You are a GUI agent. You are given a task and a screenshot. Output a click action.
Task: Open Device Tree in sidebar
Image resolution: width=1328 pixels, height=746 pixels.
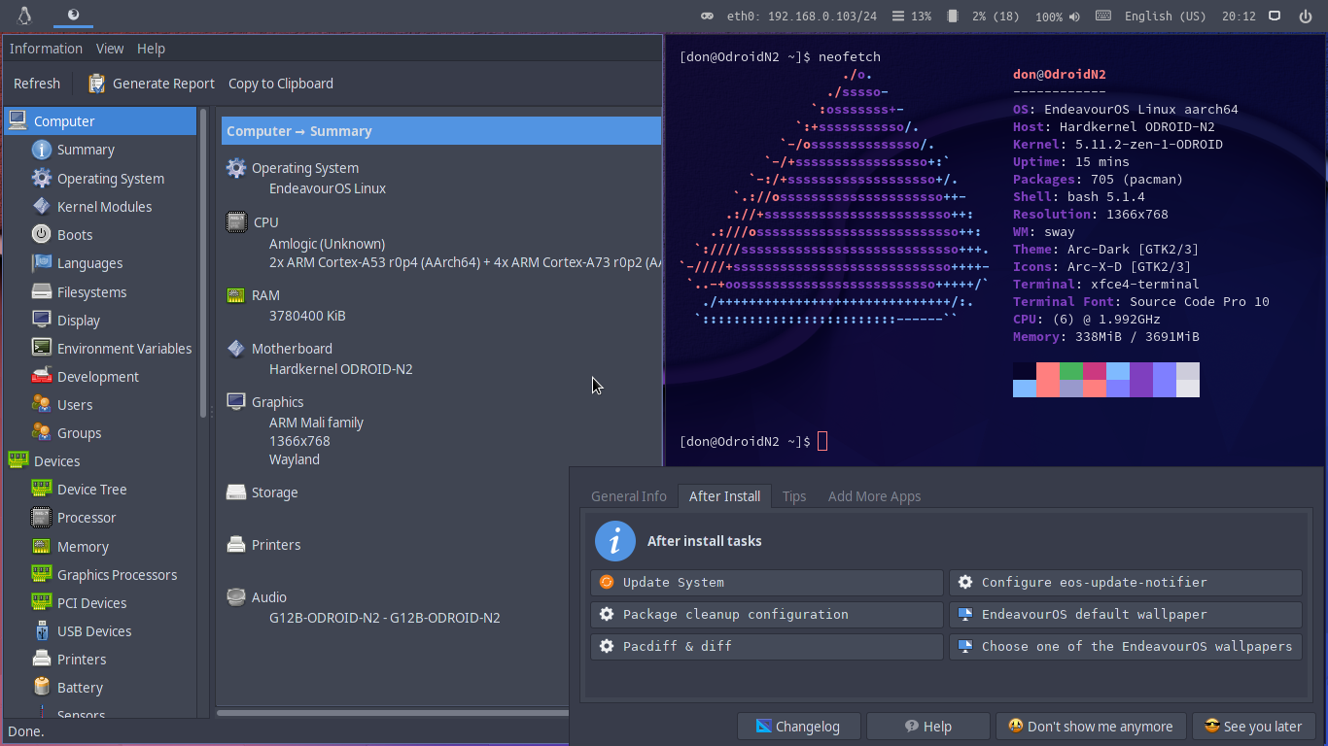point(91,489)
